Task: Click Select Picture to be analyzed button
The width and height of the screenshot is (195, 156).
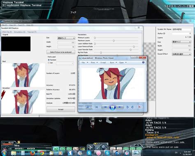Action: point(61,52)
